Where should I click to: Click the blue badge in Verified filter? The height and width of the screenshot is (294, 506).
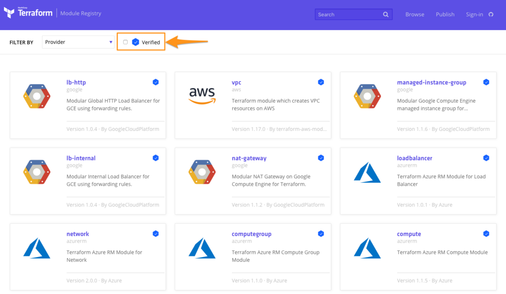point(135,42)
